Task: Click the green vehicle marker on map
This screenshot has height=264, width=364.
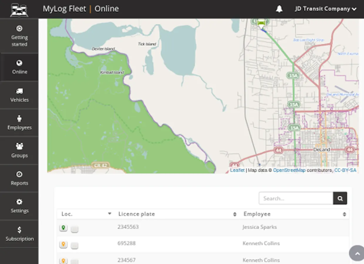Action: coord(261,23)
